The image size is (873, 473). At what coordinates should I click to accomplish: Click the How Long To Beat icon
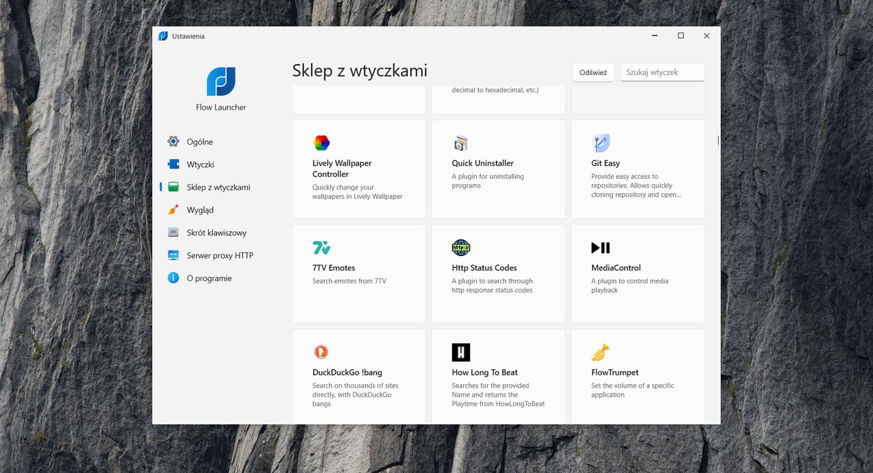461,352
